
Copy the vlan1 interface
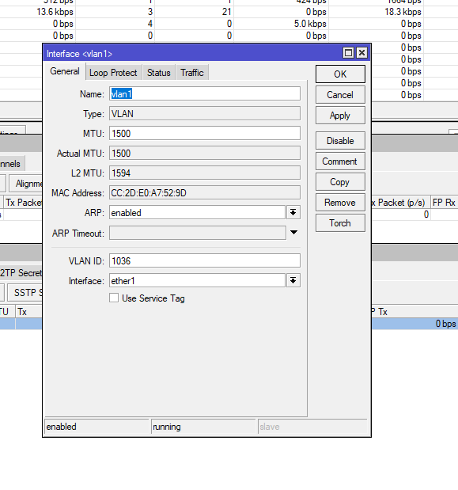coord(340,182)
